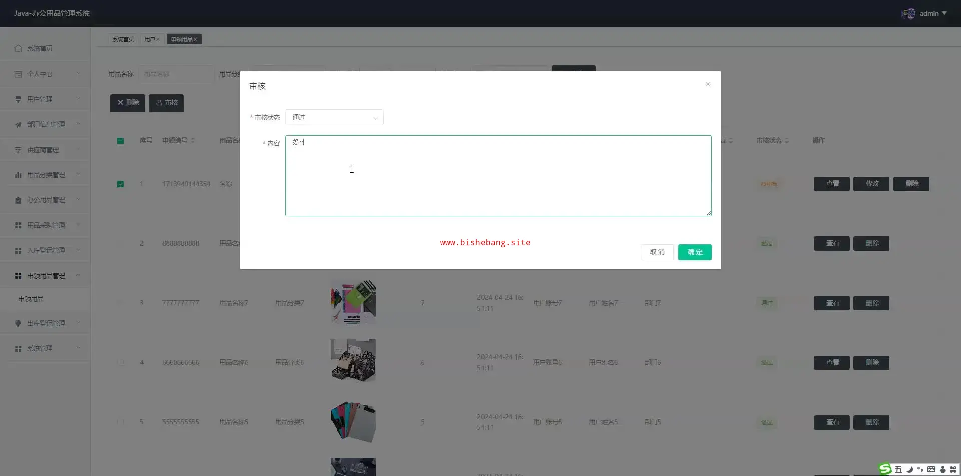Click the 审核 button above the table
961x476 pixels.
[166, 103]
